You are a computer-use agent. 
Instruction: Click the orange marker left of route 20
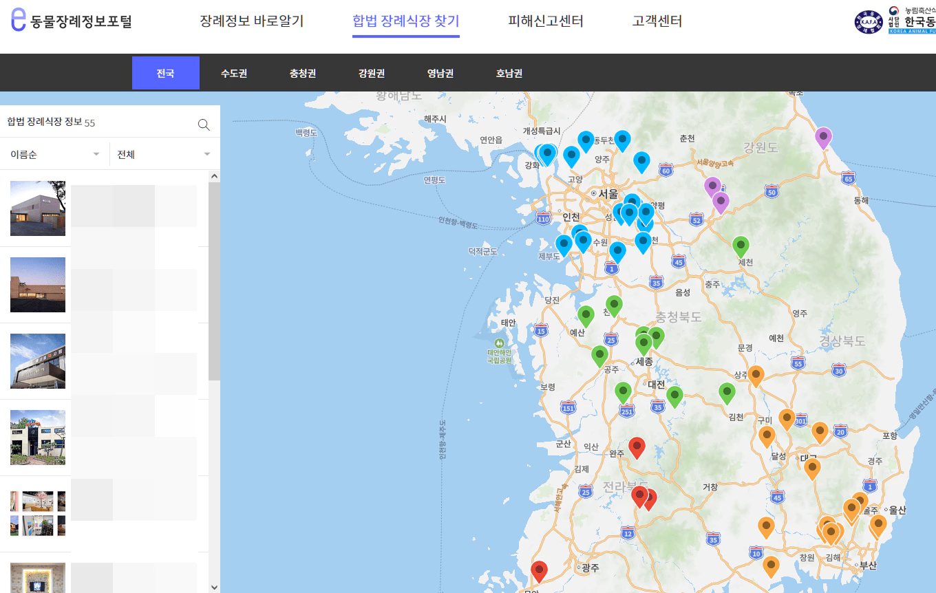pyautogui.click(x=820, y=433)
